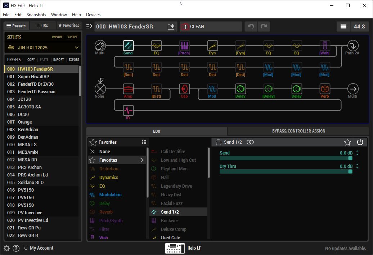Screen dimensions: 373x255
Task: Switch to Bypass/Controller Assign tab
Action: tap(298, 131)
